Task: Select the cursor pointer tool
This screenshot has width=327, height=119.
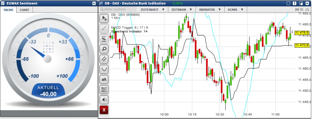Action: pyautogui.click(x=104, y=18)
